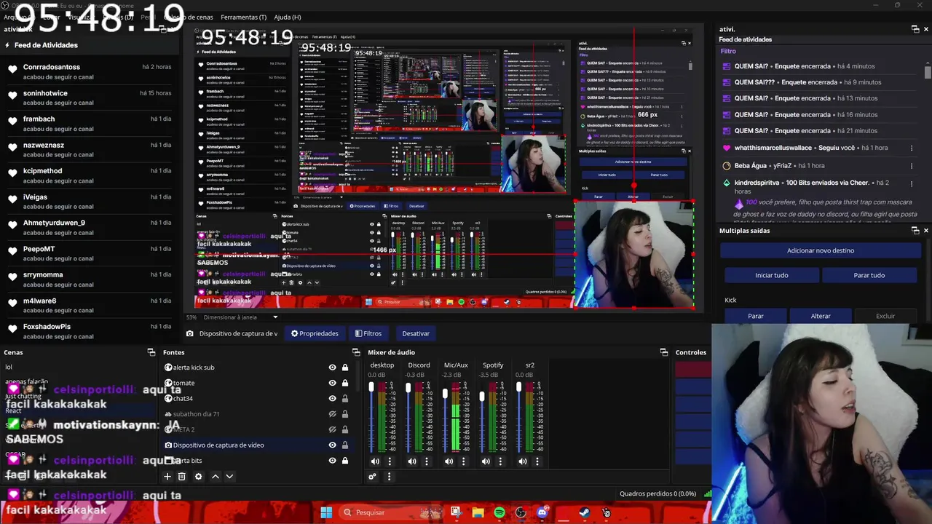This screenshot has height=524, width=932.
Task: Open Discord from the taskbar
Action: coord(542,512)
